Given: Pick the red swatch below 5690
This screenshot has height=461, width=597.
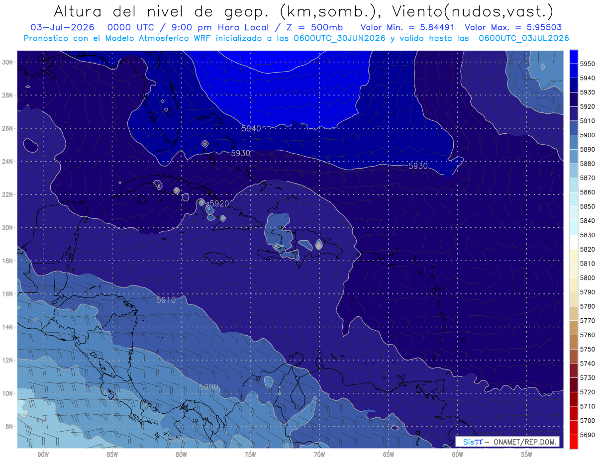Looking at the screenshot, I should [x=574, y=441].
